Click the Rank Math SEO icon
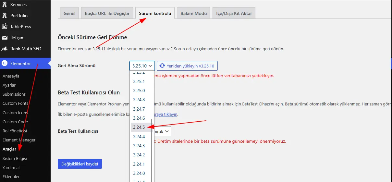Image resolution: width=392 pixels, height=182 pixels. pos(5,49)
